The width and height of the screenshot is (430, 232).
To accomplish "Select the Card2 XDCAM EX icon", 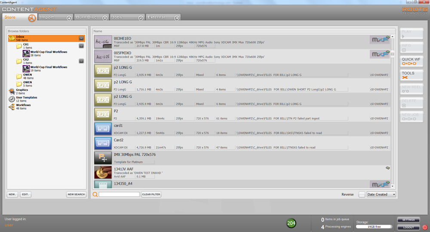I will [103, 143].
